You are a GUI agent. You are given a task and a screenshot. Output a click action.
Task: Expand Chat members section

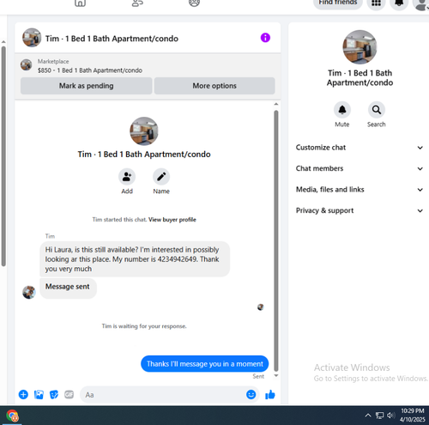(x=360, y=168)
